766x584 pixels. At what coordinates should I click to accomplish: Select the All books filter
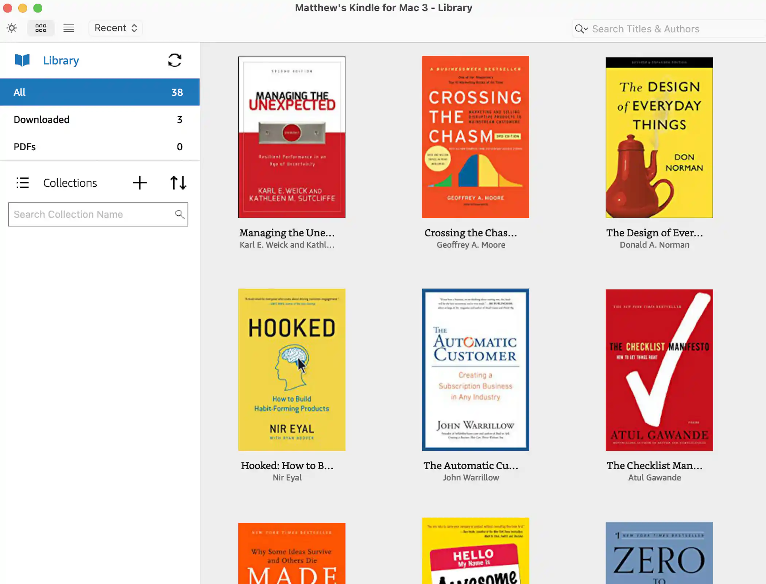[x=100, y=92]
